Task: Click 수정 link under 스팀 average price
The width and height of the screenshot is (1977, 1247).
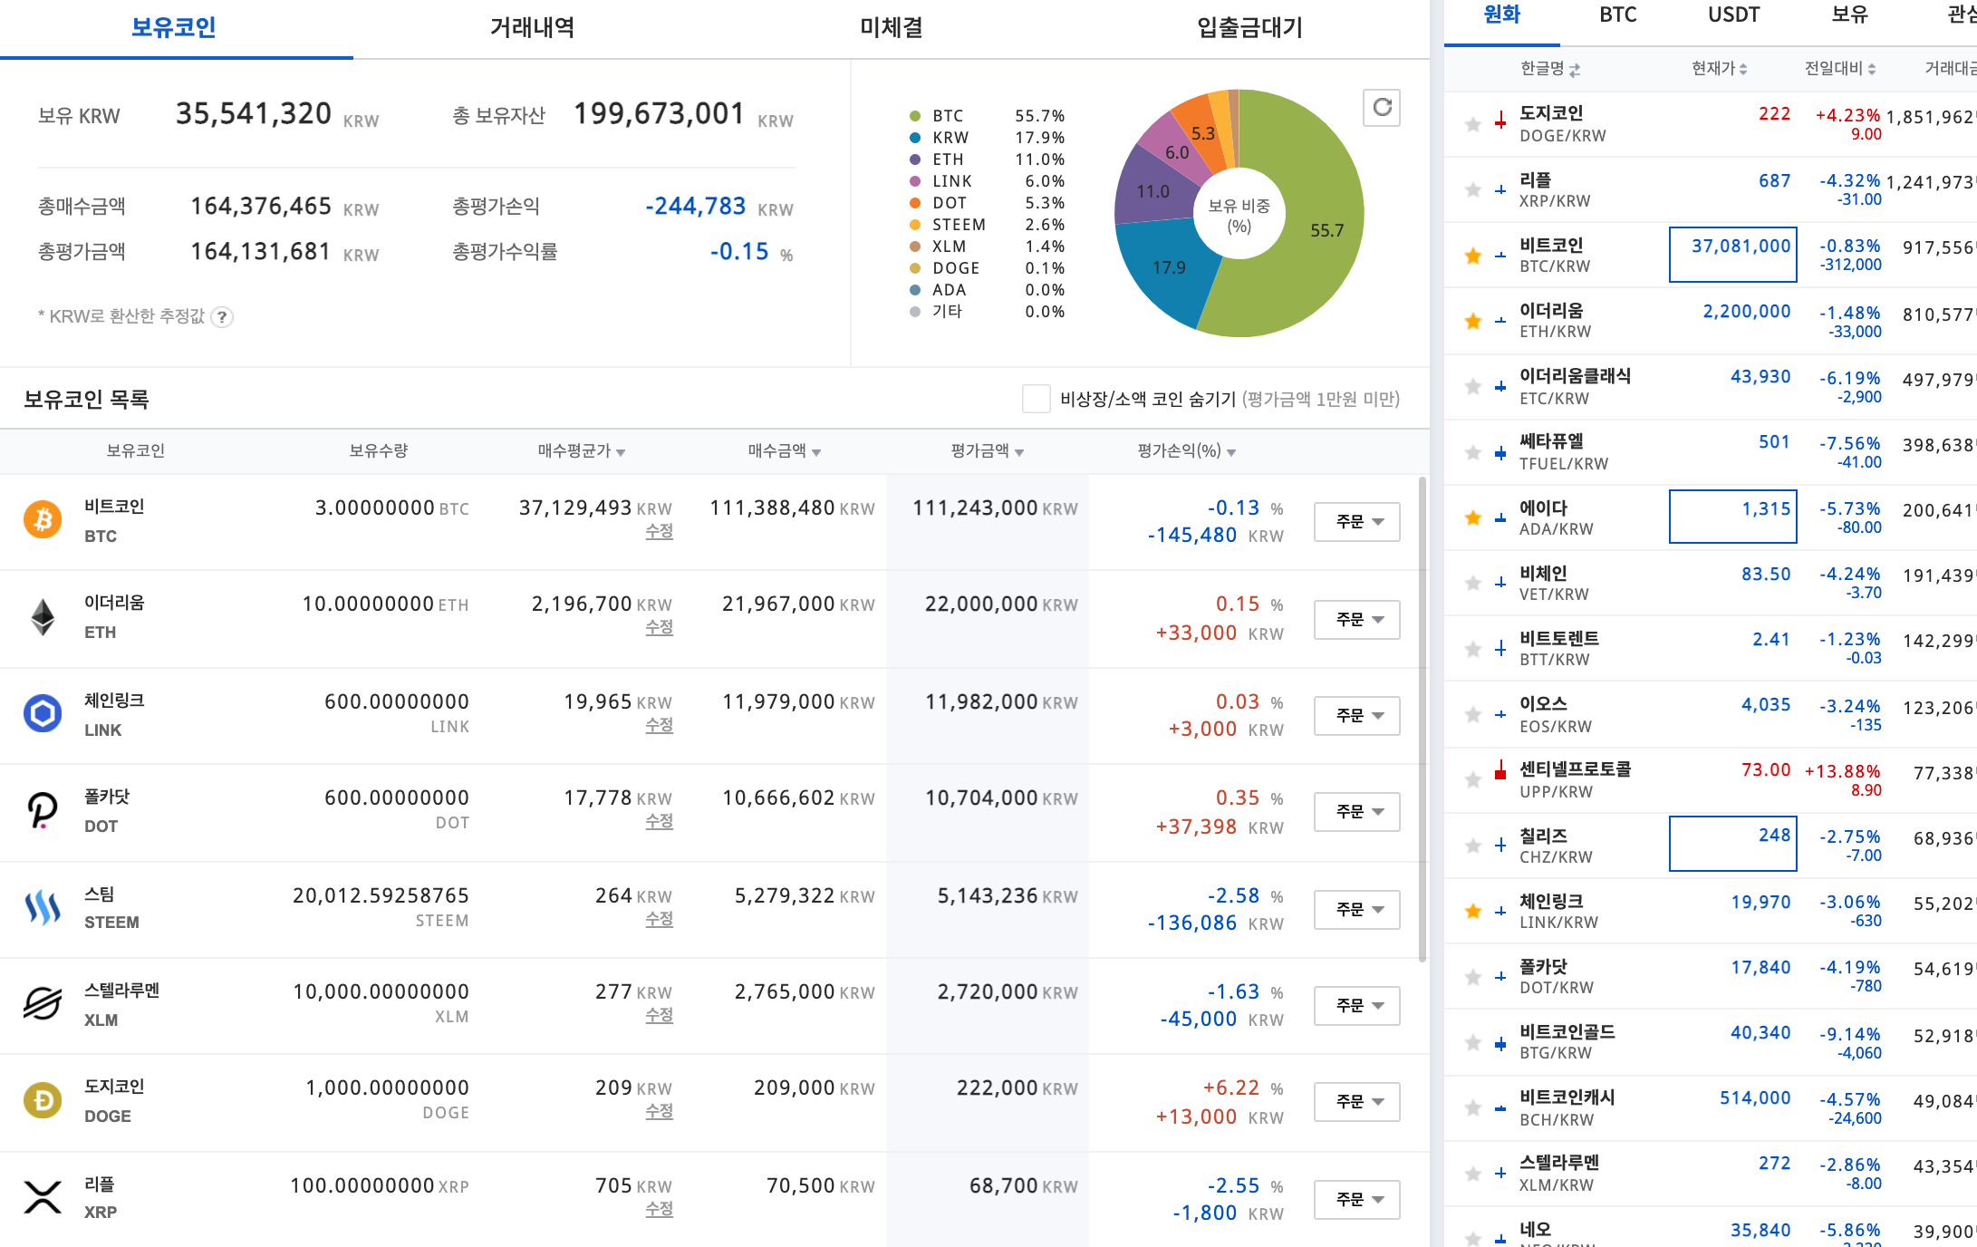Action: point(659,919)
